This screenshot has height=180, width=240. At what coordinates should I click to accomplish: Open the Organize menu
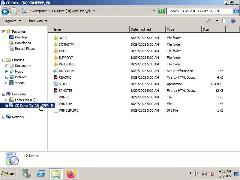(x=12, y=21)
